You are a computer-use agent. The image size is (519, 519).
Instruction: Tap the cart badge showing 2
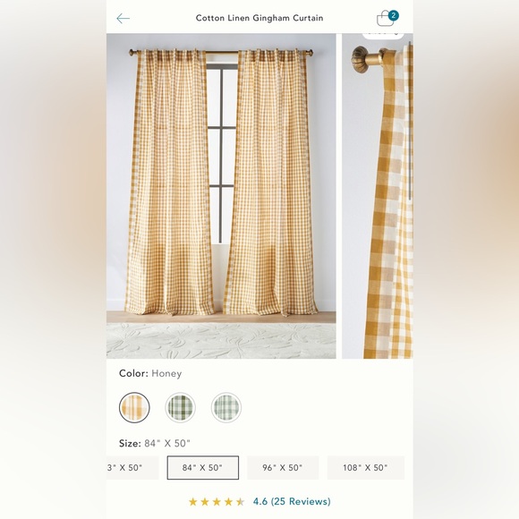click(x=393, y=15)
